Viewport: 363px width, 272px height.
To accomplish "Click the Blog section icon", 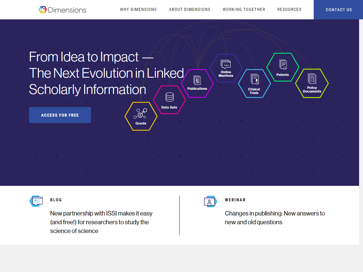I will click(36, 201).
